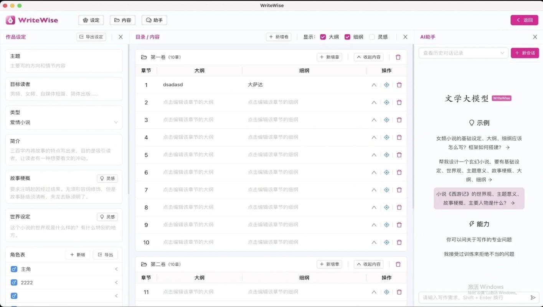Click the WriteWise logo icon
The height and width of the screenshot is (307, 543).
tap(10, 20)
